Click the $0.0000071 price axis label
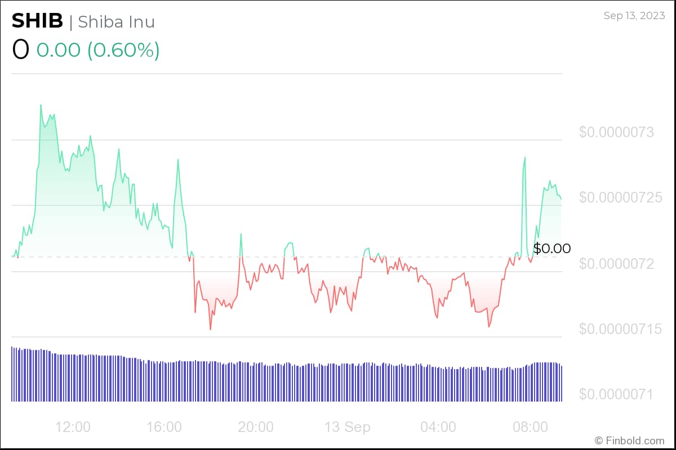Screen dimensions: 676x450 (617, 394)
